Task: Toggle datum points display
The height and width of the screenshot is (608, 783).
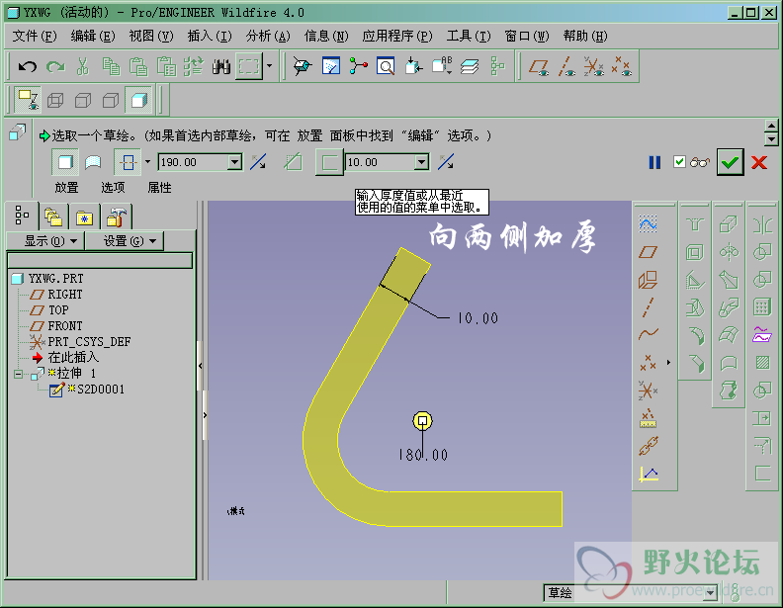Action: coord(621,66)
